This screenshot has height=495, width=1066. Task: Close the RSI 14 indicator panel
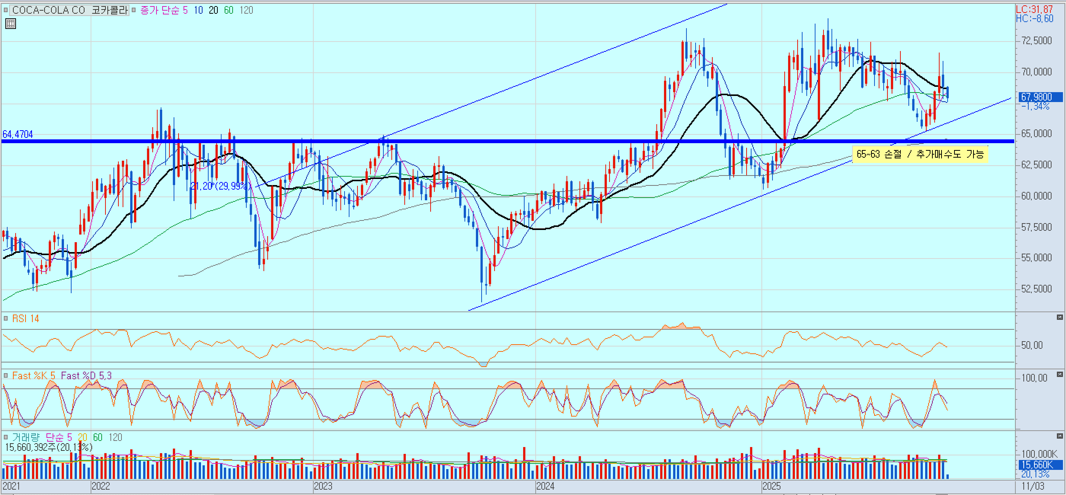click(x=1060, y=317)
